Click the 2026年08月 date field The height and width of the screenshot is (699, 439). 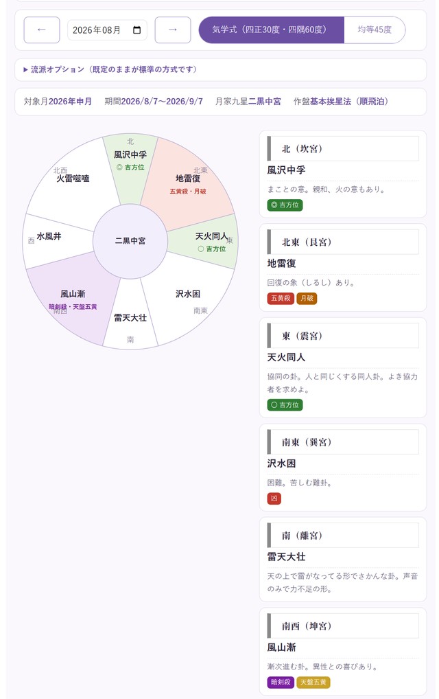107,30
